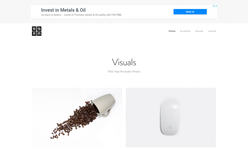Image resolution: width=248 pixels, height=149 pixels.
Task: Click the SSMM square logo
Action: (x=37, y=31)
